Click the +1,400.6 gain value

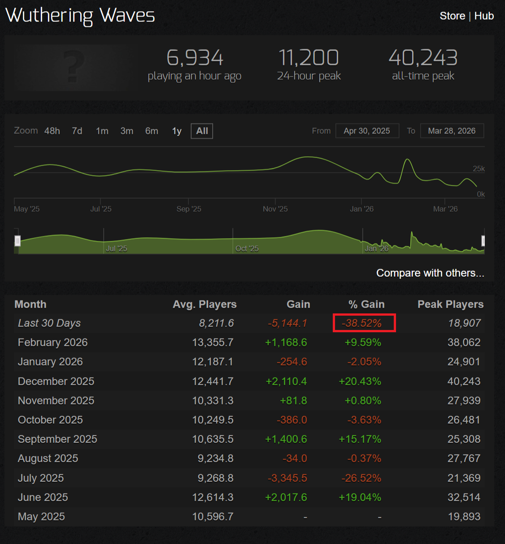(286, 439)
